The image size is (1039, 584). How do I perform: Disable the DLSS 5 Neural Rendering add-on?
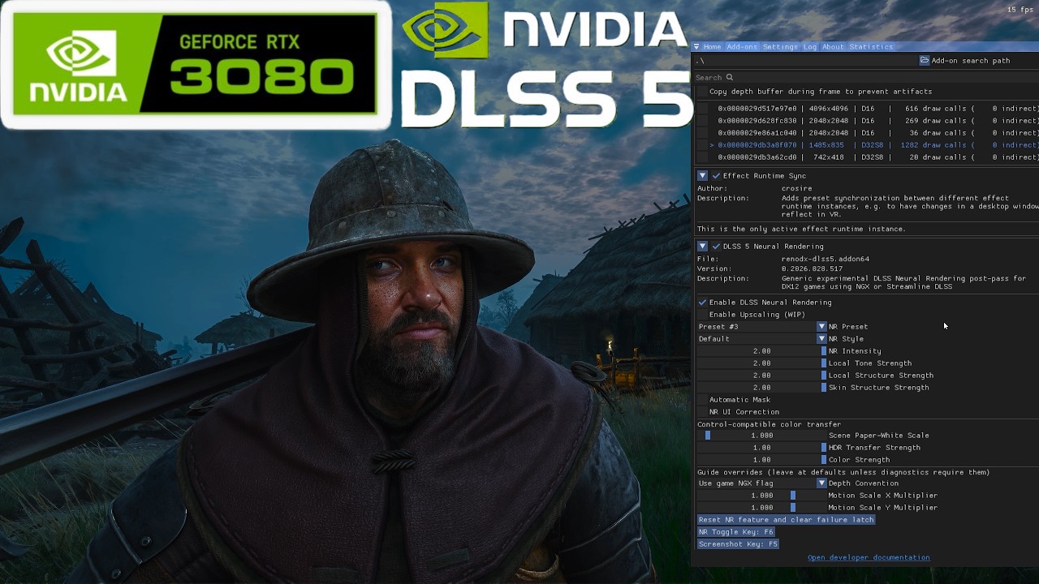point(716,247)
